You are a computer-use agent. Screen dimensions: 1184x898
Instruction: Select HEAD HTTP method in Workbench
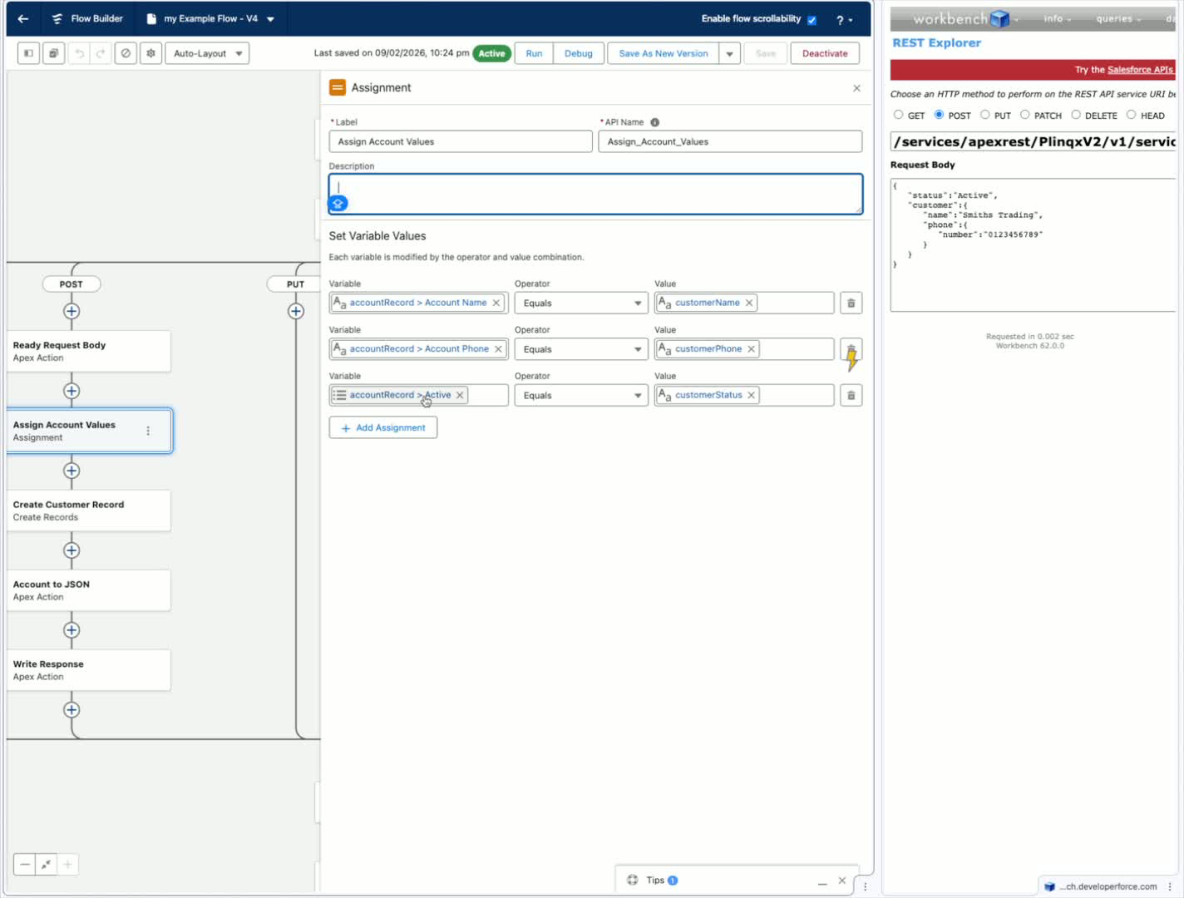pyautogui.click(x=1132, y=115)
